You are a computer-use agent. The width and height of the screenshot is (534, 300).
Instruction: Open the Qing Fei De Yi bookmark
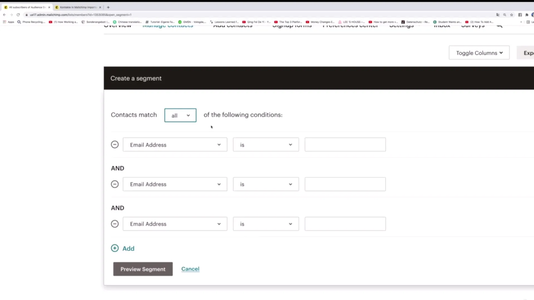pos(256,22)
